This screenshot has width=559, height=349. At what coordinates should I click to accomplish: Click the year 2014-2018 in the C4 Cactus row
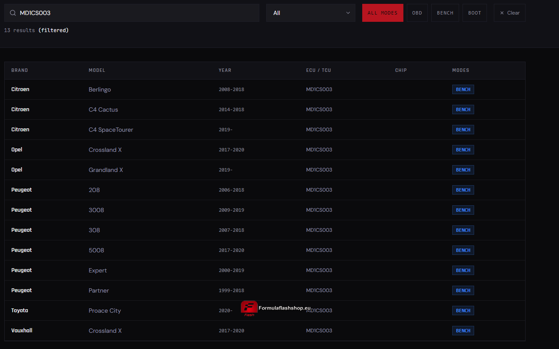(231, 109)
